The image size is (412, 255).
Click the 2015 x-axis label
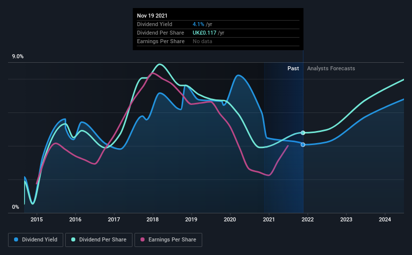[37, 219]
